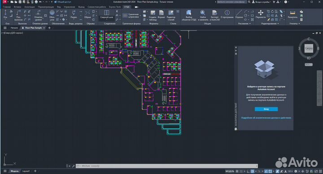
Task: Open Подробнее об аналитических данных link
Action: tap(266, 118)
